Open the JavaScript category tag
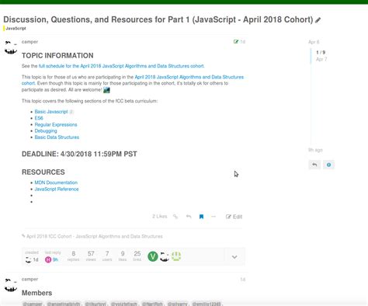 point(15,29)
